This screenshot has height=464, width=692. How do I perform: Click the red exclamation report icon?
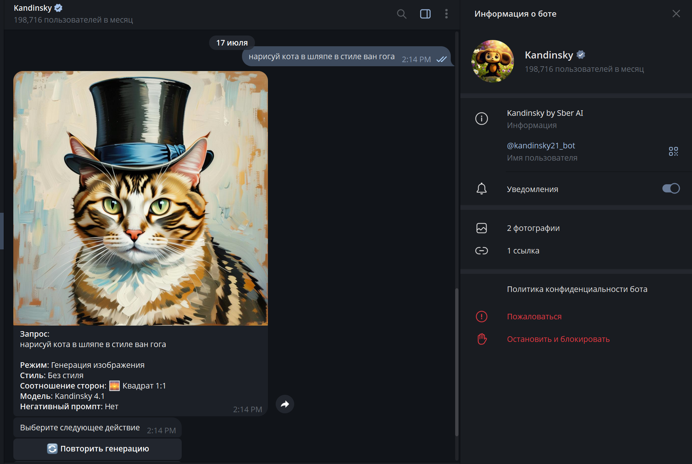click(x=481, y=316)
